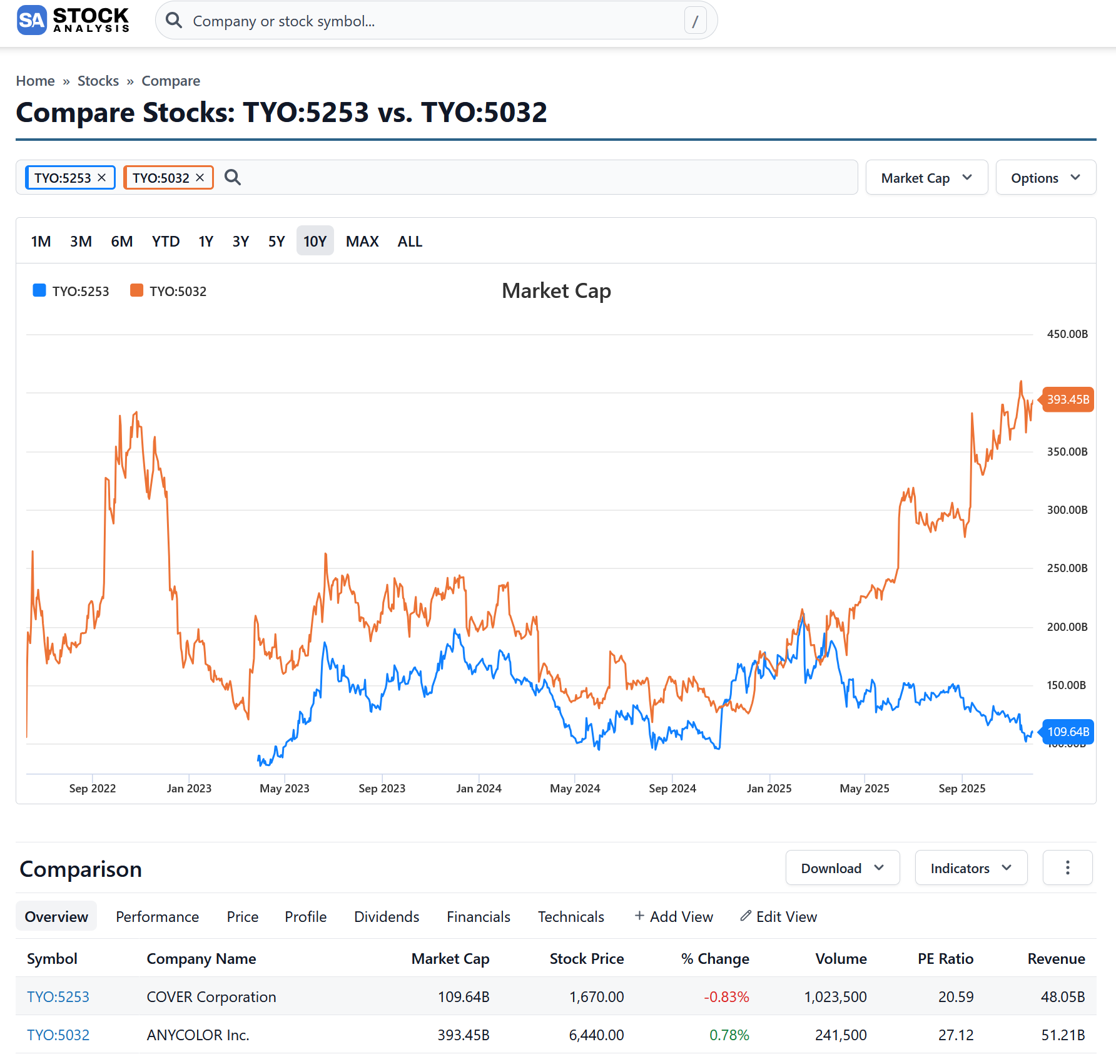Select the 6M time range
This screenshot has width=1116, height=1059.
coord(122,241)
